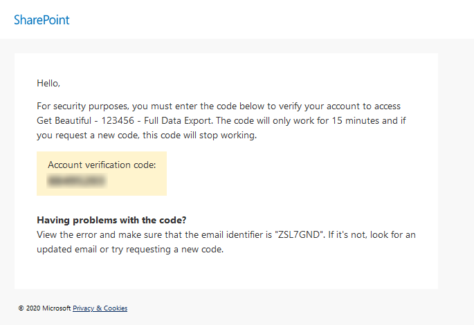The image size is (474, 325).
Task: Click the "Get Beautiful" text
Action: pos(64,120)
